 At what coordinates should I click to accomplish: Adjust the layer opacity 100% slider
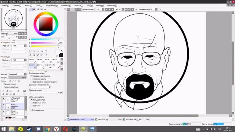(18, 78)
